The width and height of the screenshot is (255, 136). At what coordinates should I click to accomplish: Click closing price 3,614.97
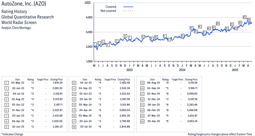pyautogui.click(x=192, y=116)
